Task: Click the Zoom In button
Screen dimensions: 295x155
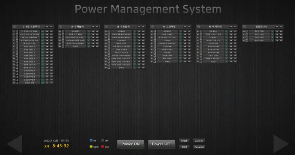Action: click(x=199, y=141)
